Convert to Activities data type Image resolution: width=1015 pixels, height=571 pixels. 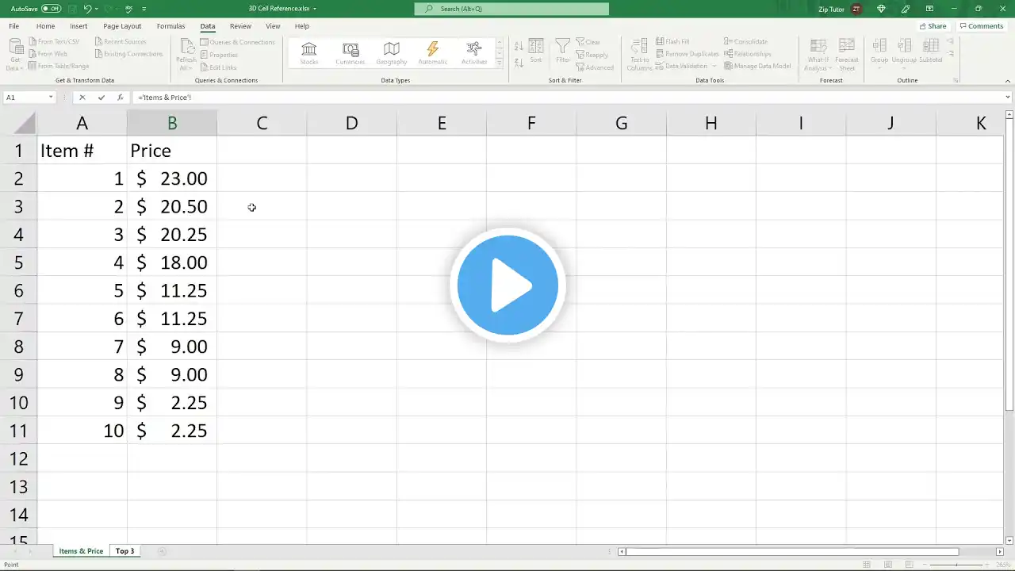point(474,53)
